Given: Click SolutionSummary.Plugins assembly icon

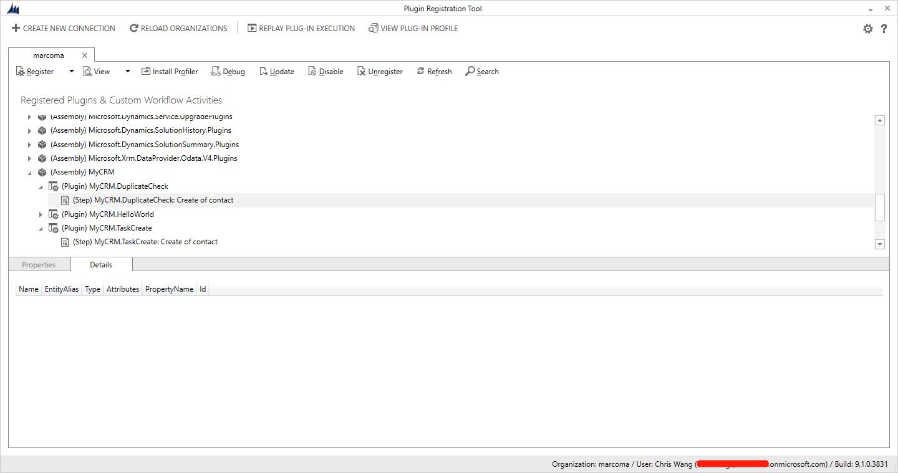Looking at the screenshot, I should tap(42, 145).
